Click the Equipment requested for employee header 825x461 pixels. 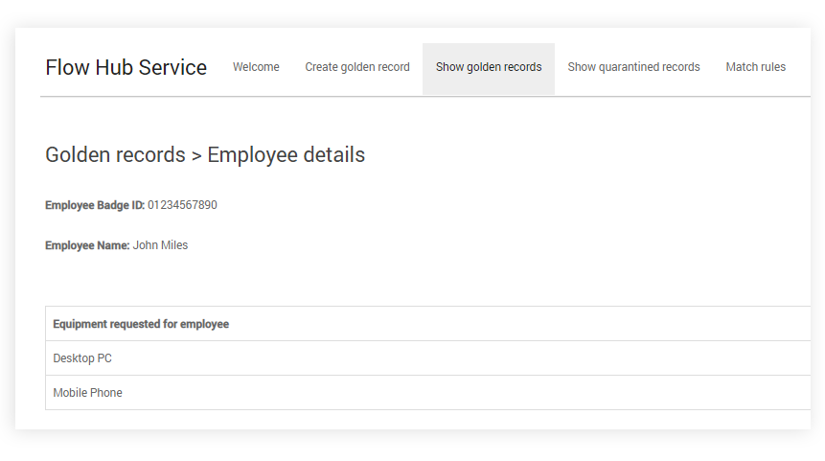click(x=141, y=324)
